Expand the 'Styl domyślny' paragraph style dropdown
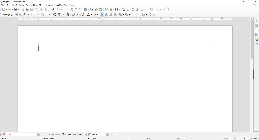Image resolution: width=259 pixels, height=140 pixels. tap(16, 15)
